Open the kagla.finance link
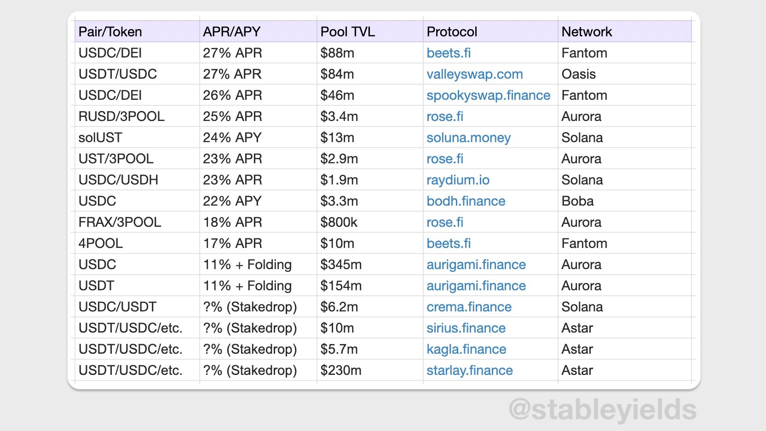Image resolution: width=766 pixels, height=431 pixels. tap(466, 350)
